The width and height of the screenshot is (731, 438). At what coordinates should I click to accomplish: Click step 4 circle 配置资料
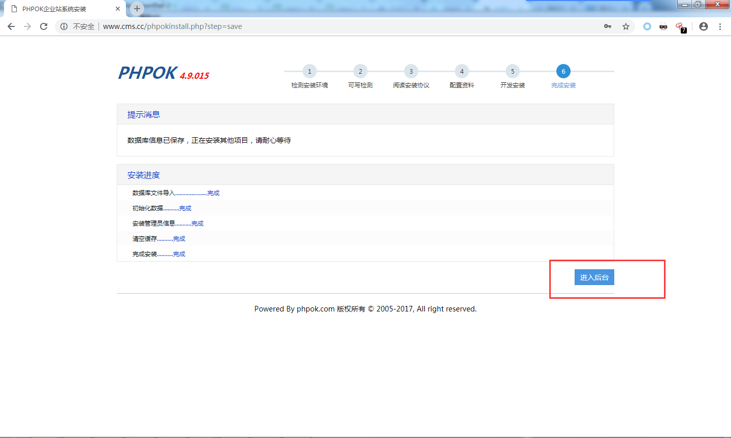462,72
